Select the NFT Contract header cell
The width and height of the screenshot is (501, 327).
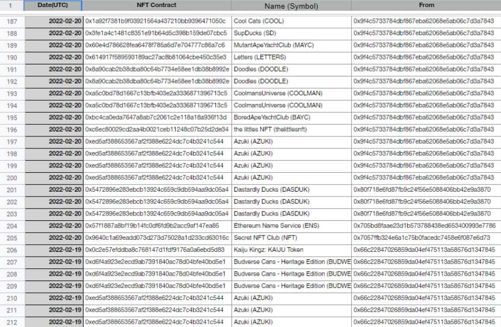(157, 5)
